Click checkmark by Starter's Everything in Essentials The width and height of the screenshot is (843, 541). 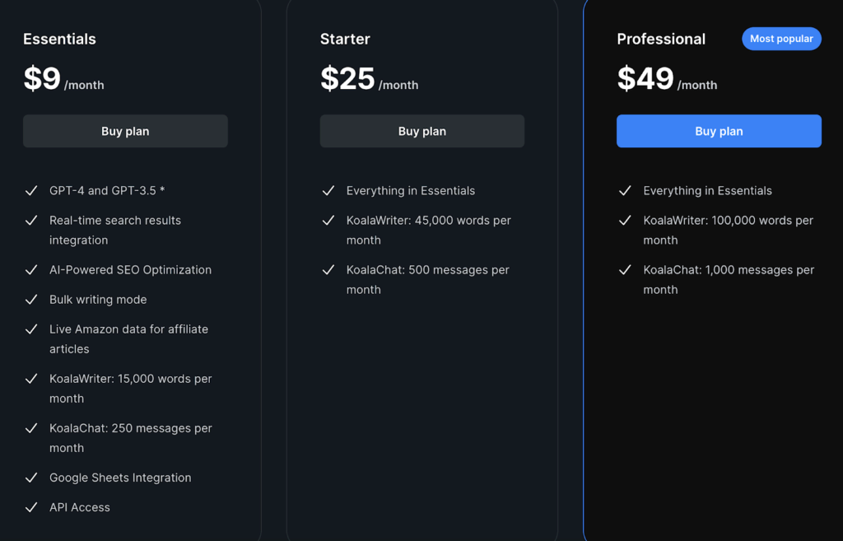[328, 191]
